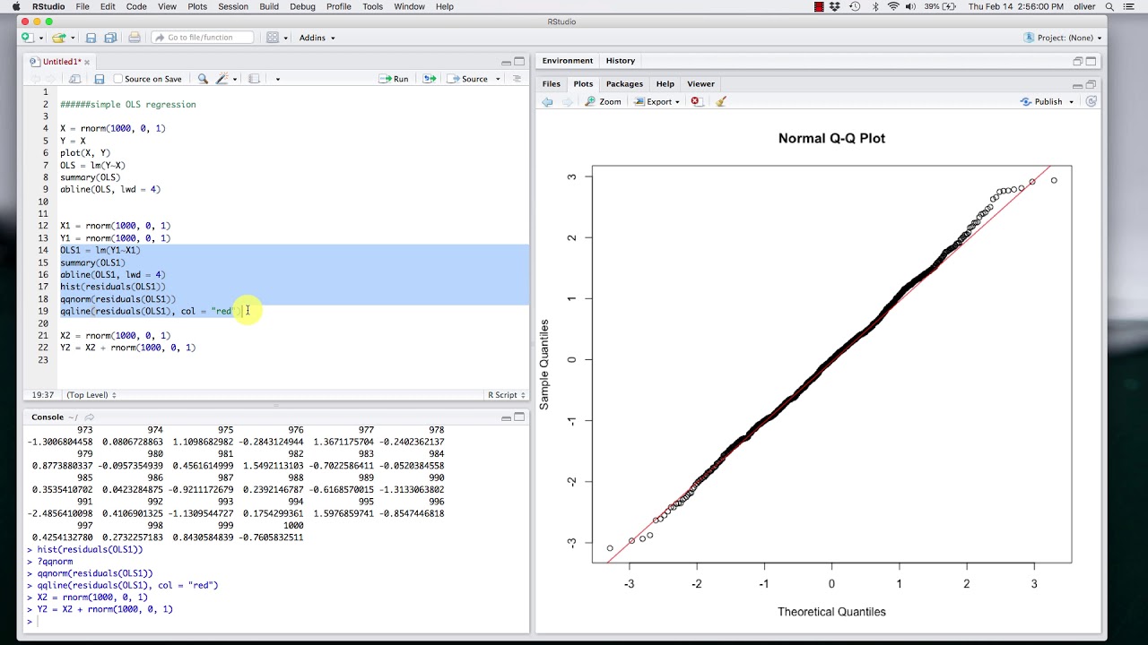Click the console working directory arrow icon

coord(90,417)
